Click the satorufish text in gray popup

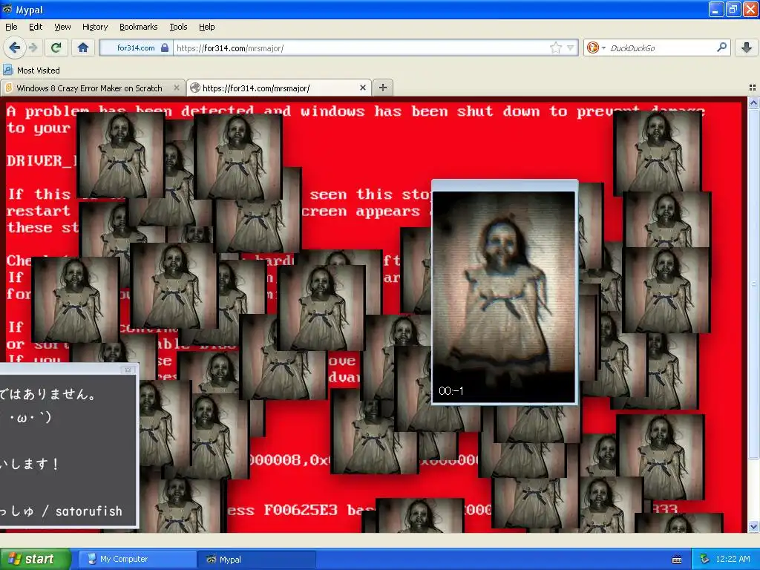[x=89, y=511]
